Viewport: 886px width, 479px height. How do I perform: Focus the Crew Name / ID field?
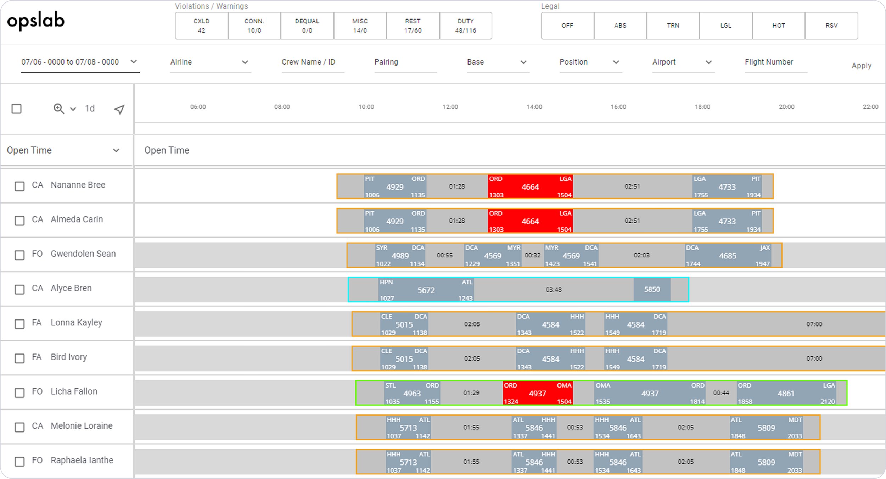(313, 62)
